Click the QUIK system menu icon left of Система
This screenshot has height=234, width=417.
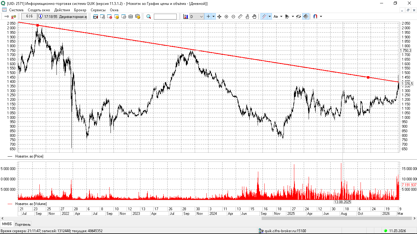(x=4, y=10)
